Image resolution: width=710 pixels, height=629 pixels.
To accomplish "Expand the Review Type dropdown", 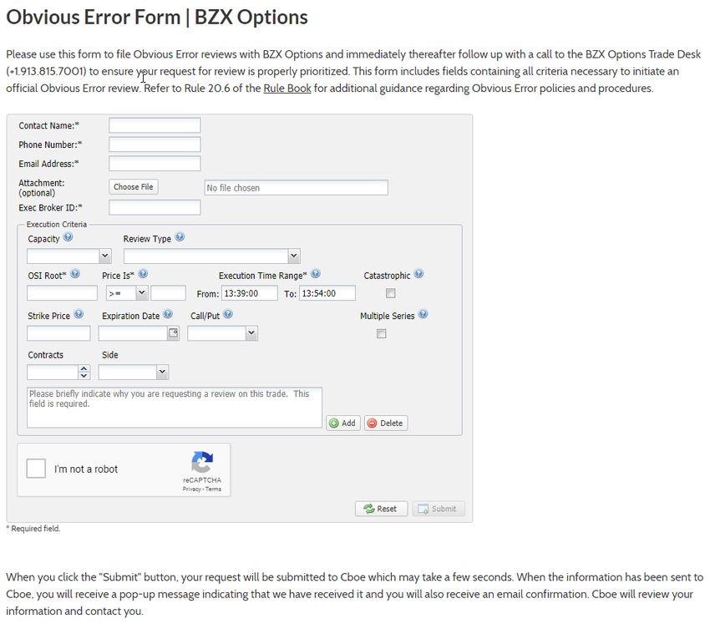I will pos(294,256).
